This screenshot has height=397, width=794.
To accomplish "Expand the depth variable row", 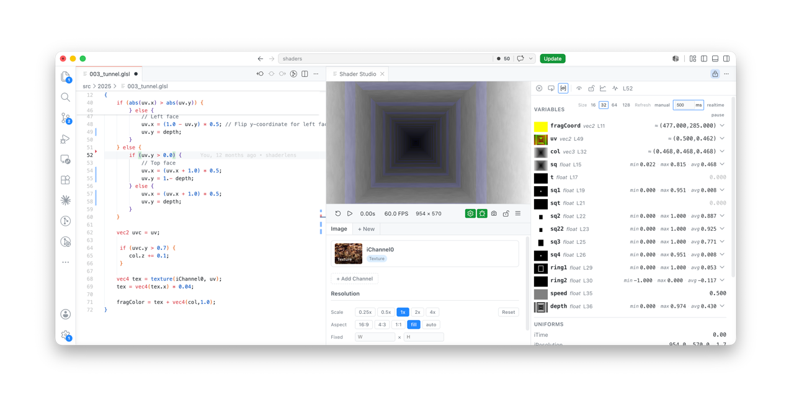I will (723, 306).
